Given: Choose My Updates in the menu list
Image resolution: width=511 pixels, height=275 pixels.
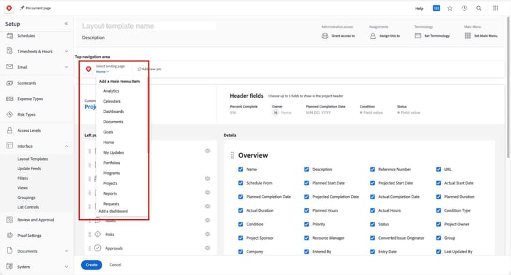Looking at the screenshot, I should point(113,152).
